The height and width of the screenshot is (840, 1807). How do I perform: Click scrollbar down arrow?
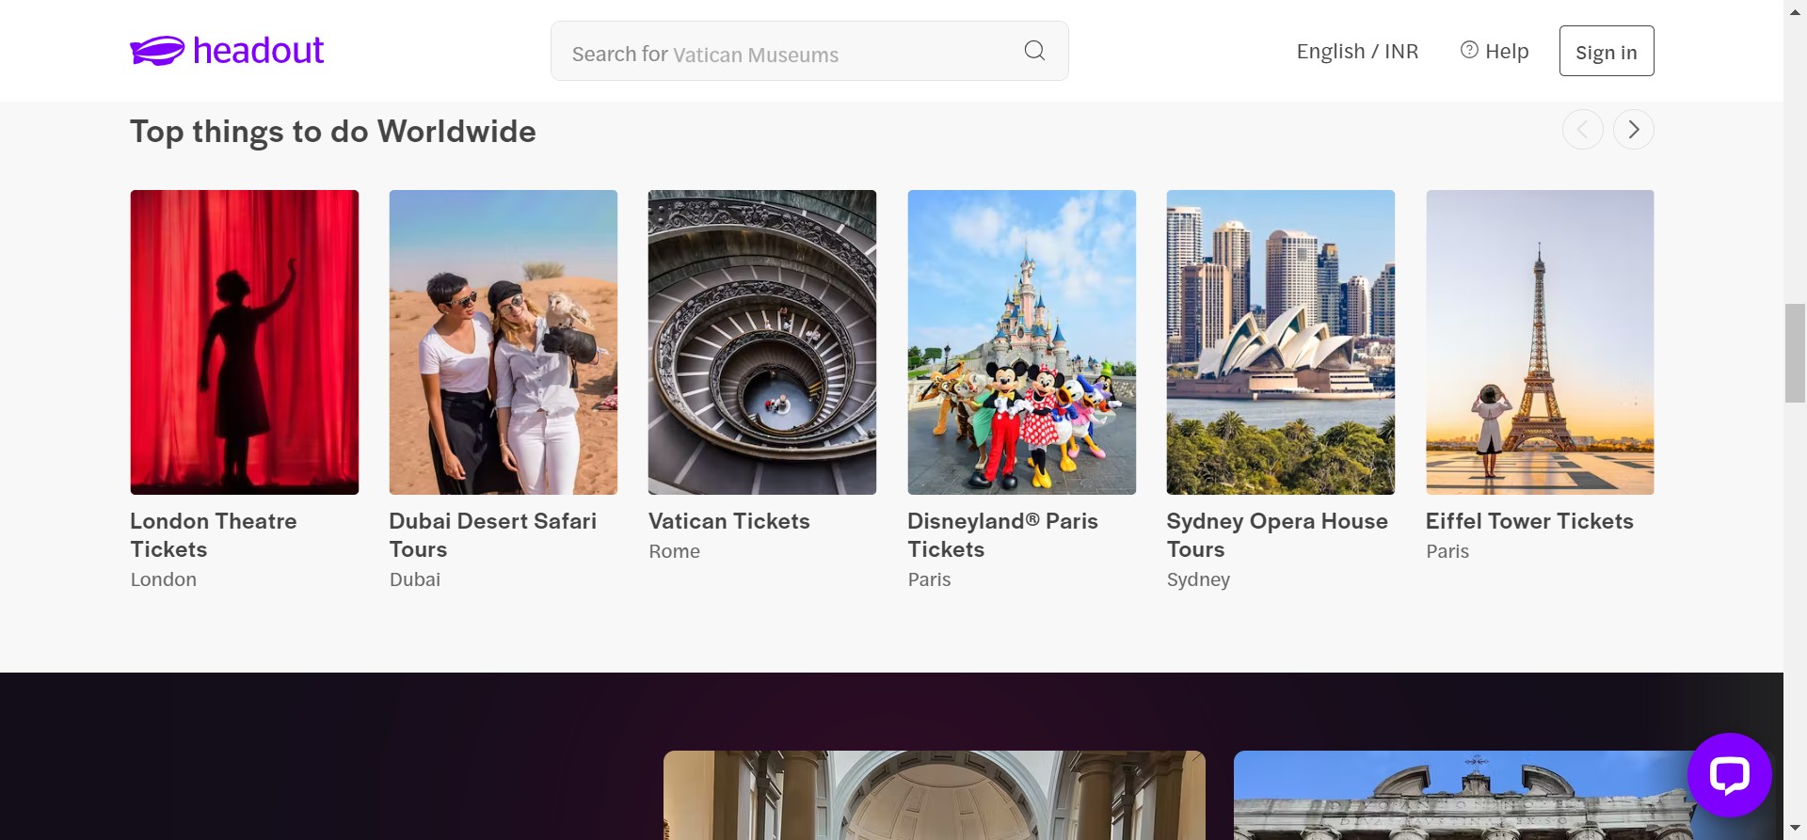pyautogui.click(x=1795, y=829)
